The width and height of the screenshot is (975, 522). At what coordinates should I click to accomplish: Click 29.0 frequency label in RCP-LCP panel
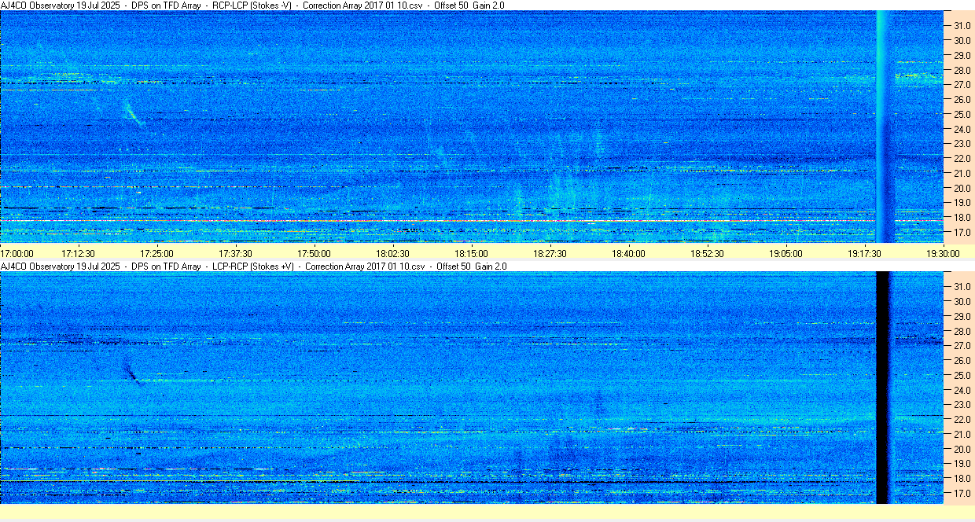click(x=962, y=56)
